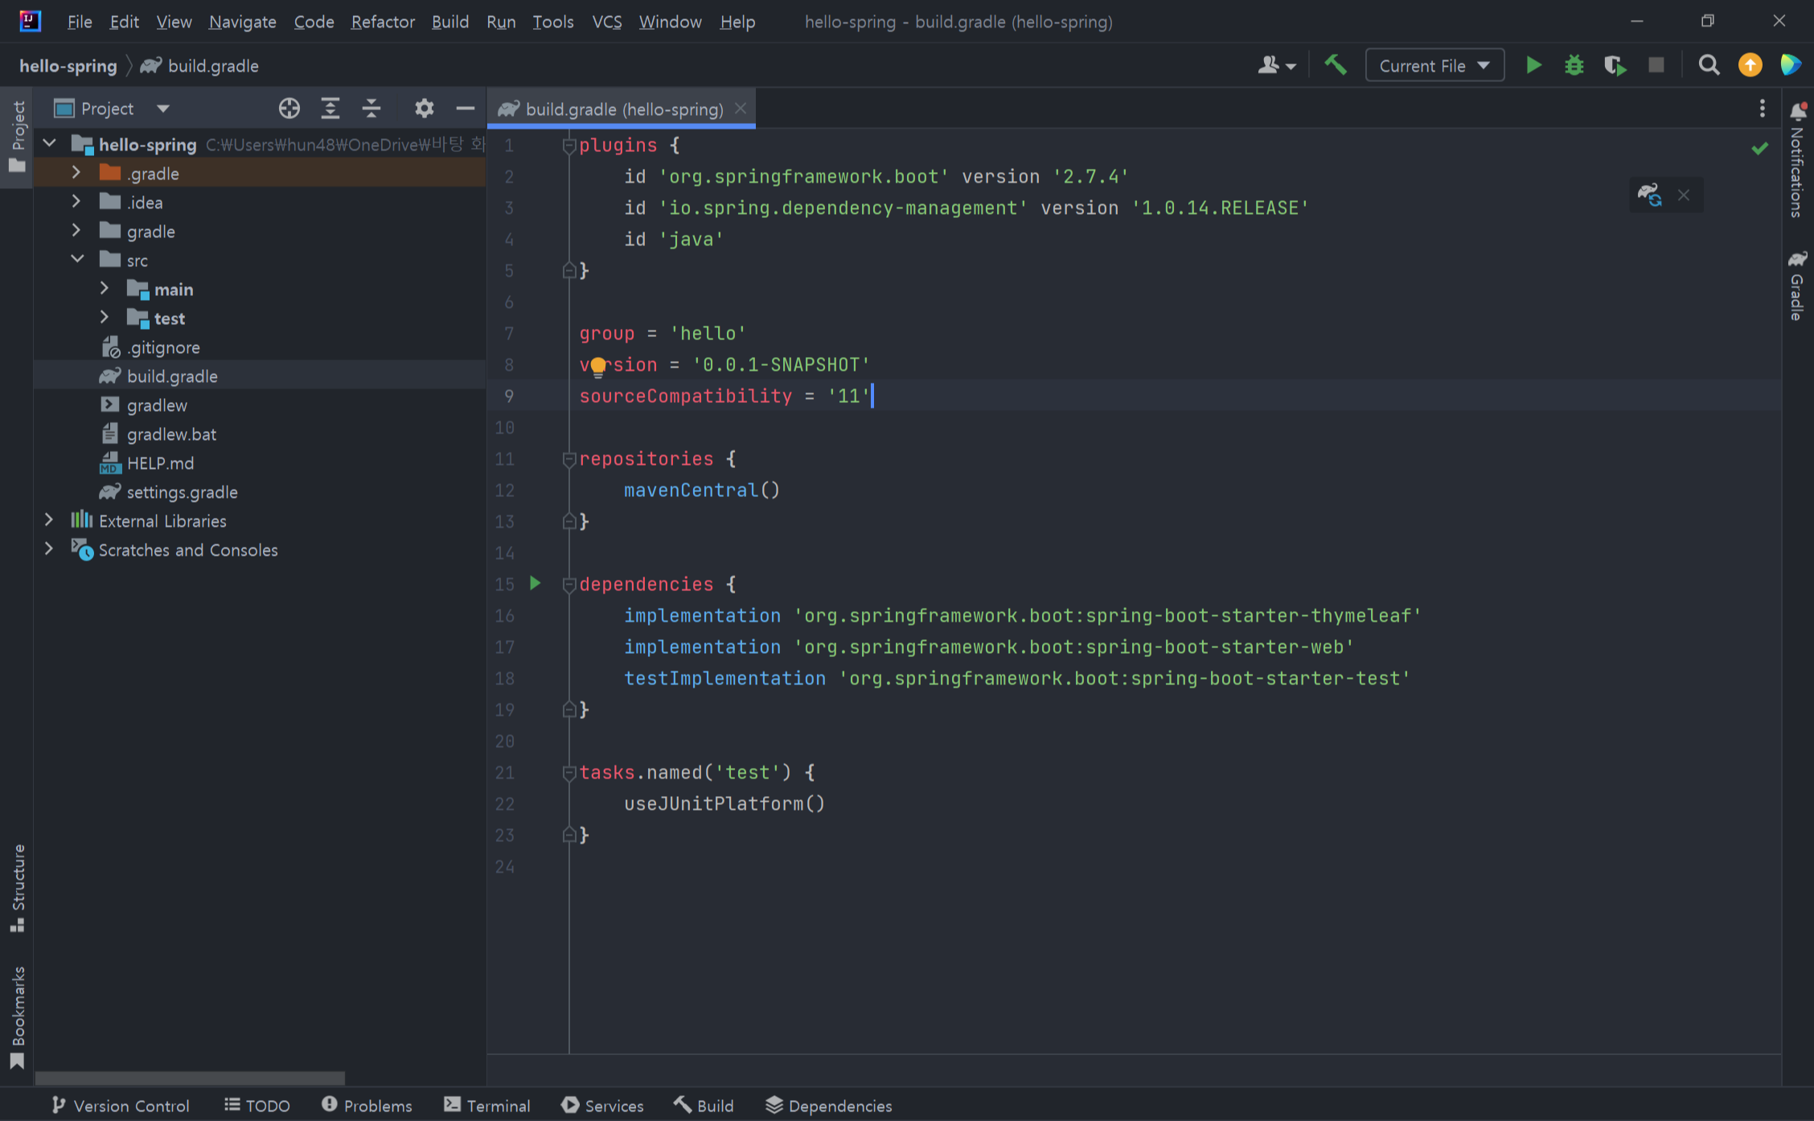
Task: Expand External Libraries node
Action: click(49, 520)
